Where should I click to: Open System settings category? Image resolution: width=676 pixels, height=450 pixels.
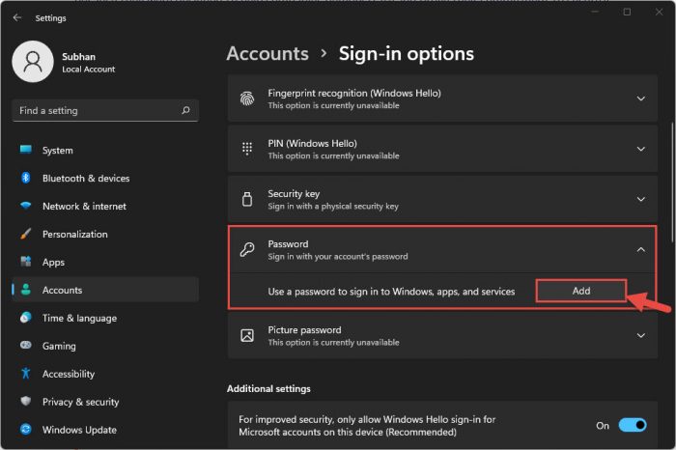(x=105, y=150)
